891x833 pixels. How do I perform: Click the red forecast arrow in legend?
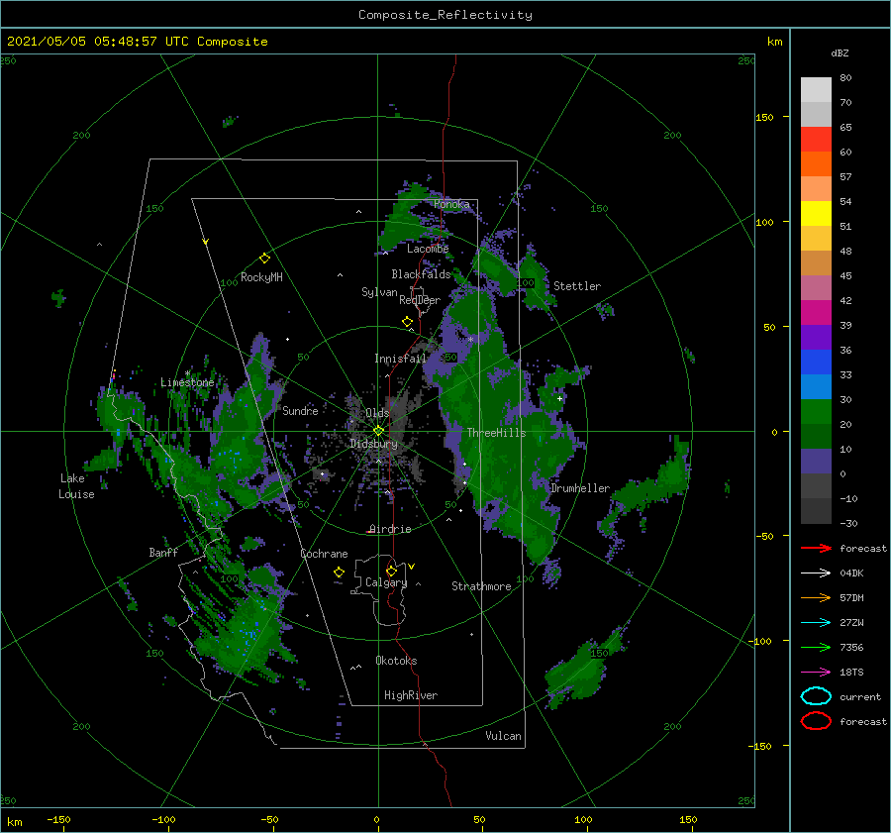(x=816, y=548)
